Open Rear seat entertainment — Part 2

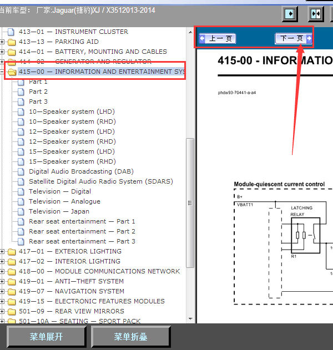tap(82, 231)
